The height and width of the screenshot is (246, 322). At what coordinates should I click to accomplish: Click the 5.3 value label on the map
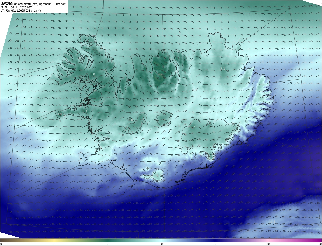[85, 111]
